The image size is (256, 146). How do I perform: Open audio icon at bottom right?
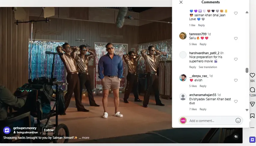click(x=252, y=140)
